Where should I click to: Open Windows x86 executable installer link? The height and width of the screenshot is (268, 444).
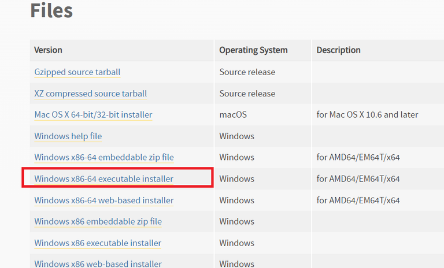(x=98, y=243)
